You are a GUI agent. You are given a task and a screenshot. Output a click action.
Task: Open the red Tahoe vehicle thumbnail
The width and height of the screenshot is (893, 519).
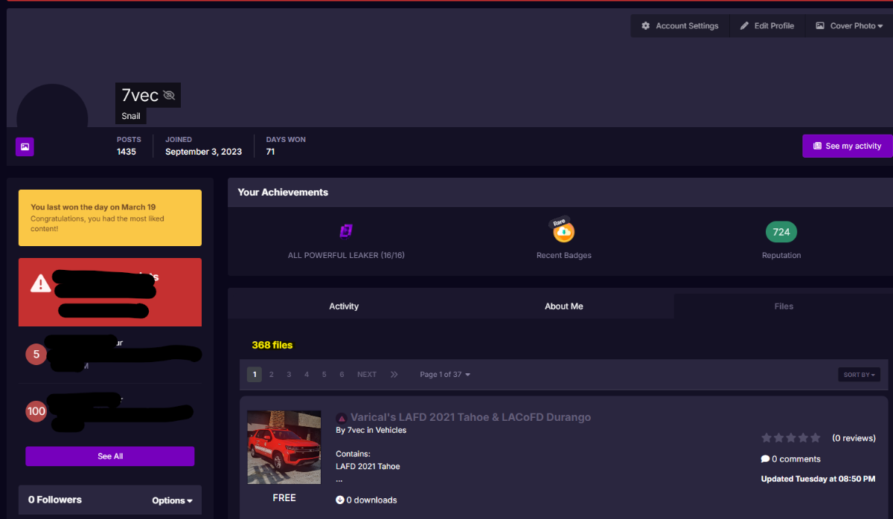click(284, 447)
